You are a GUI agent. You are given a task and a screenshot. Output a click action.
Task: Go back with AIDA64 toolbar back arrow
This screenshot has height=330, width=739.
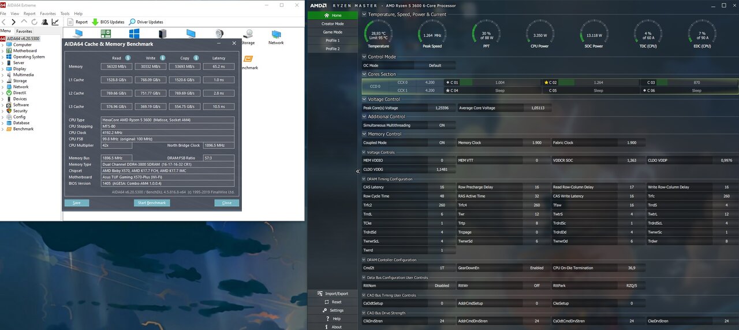coord(5,22)
